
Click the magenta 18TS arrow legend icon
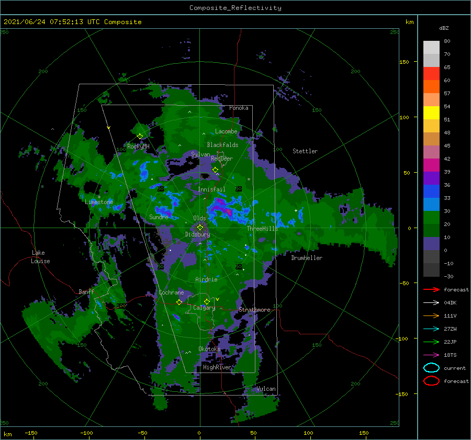[431, 355]
